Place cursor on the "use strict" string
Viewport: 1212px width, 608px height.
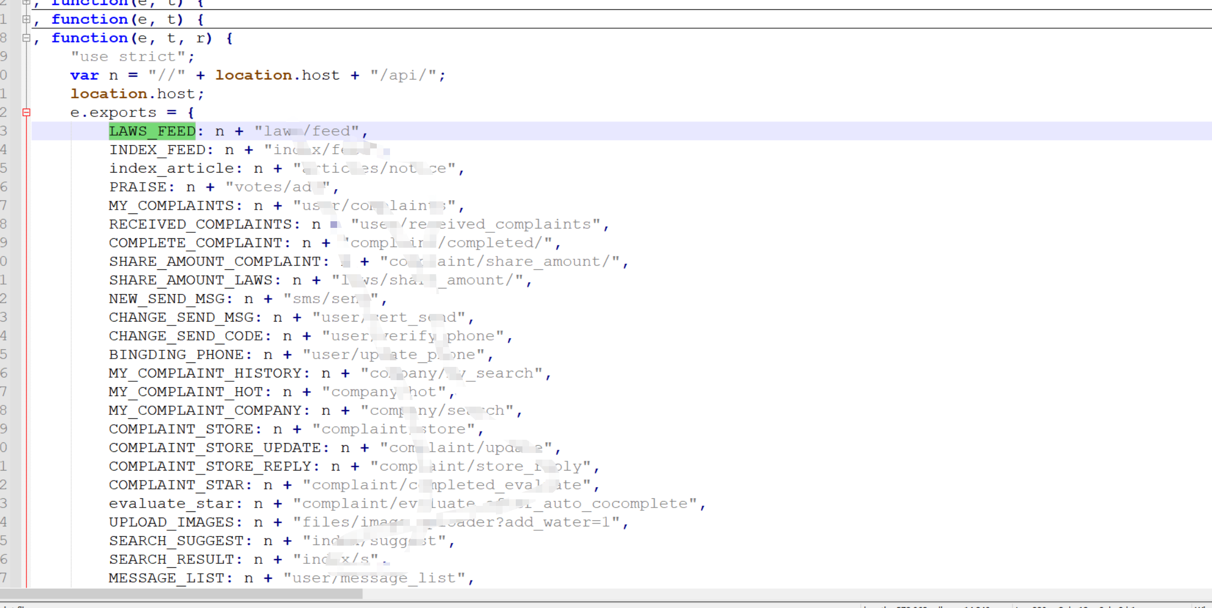click(132, 57)
